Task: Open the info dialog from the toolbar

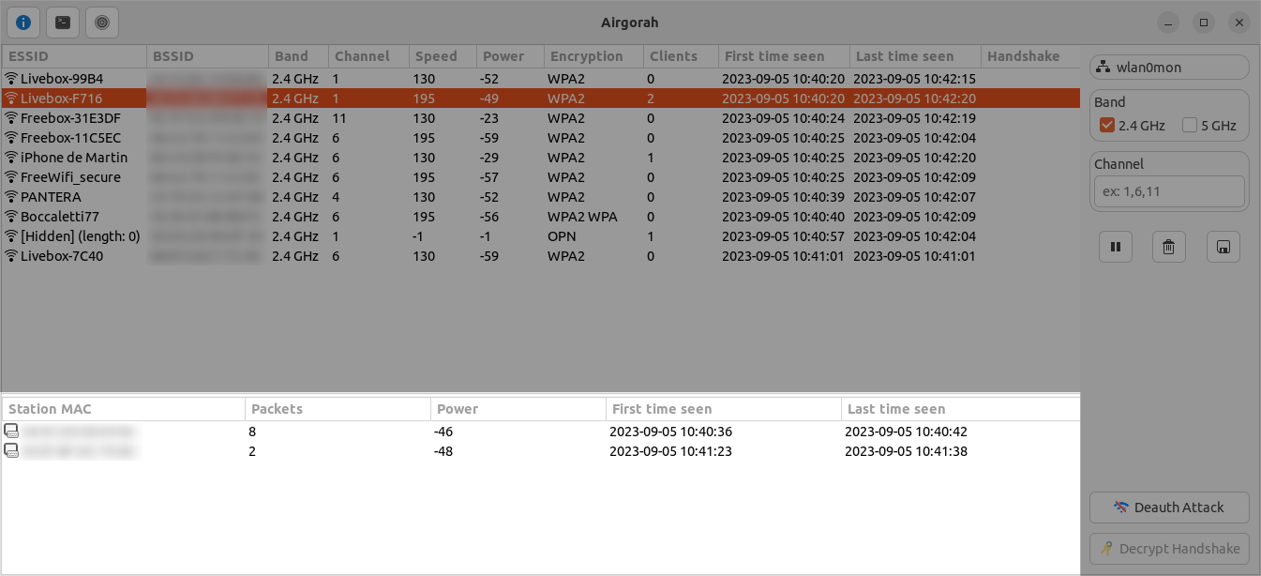Action: pos(23,23)
